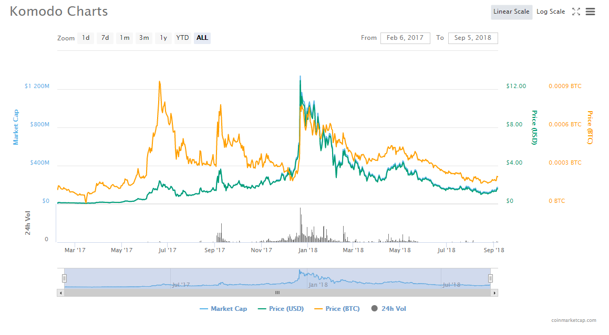This screenshot has width=609, height=335.
Task: Click the Sep '17 x-axis label
Action: click(215, 251)
